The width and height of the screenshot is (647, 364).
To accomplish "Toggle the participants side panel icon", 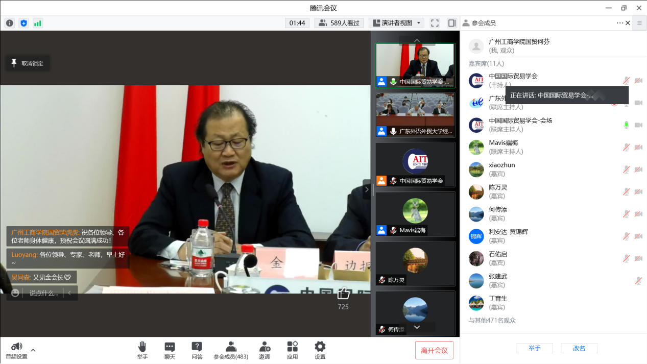I will point(451,23).
